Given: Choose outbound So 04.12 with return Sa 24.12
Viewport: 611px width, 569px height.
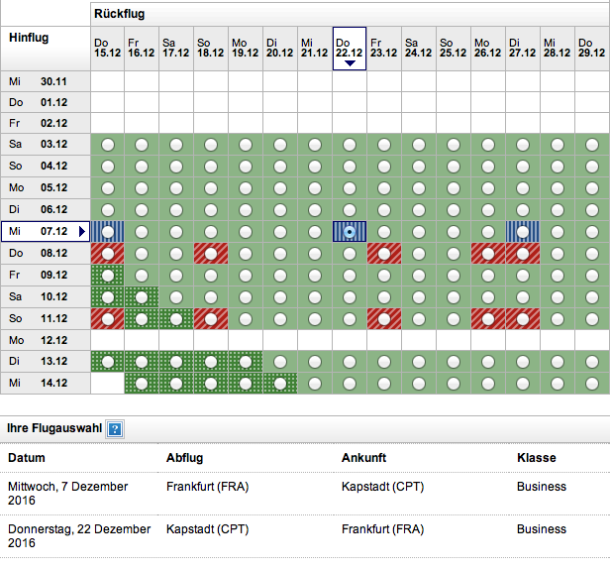Looking at the screenshot, I should click(x=418, y=167).
